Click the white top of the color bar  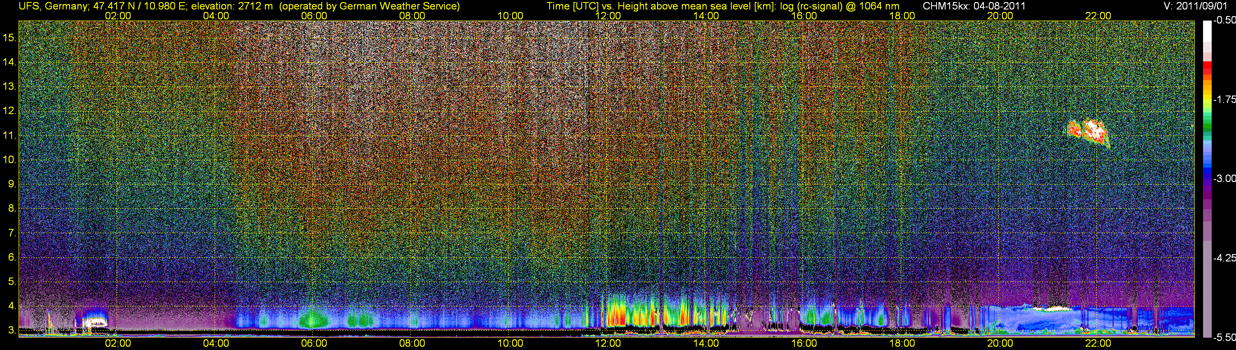(x=1207, y=29)
